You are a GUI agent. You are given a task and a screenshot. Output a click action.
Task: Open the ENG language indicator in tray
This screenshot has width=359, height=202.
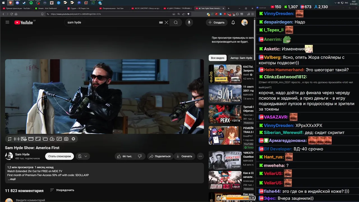point(347,3)
